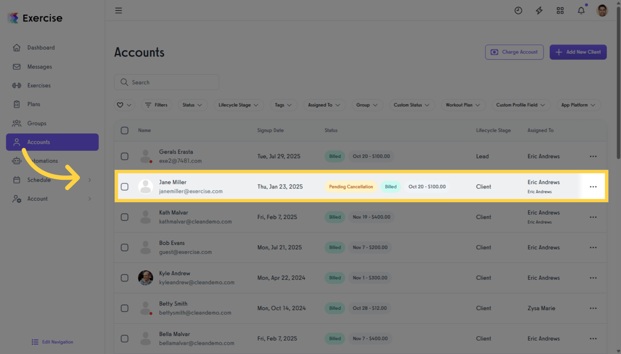Open the hamburger menu at top left
621x354 pixels.
tap(119, 10)
